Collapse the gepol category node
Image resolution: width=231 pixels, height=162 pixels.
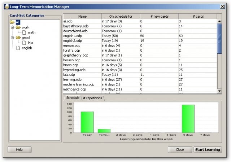[12, 38]
